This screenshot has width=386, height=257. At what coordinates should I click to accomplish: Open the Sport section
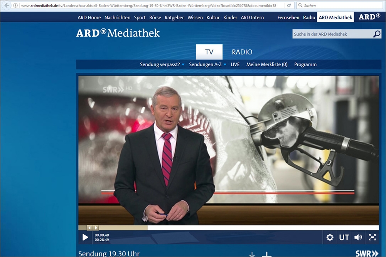coord(140,17)
